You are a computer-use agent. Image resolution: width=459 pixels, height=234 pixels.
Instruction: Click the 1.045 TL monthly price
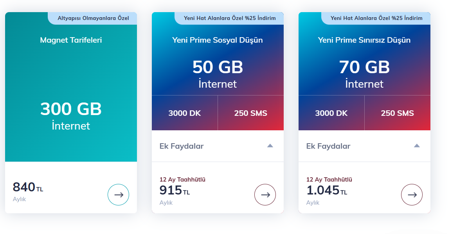click(327, 190)
